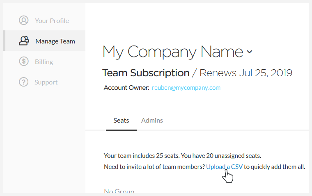
Task: Click the Billing dollar sign icon
Action: (24, 61)
